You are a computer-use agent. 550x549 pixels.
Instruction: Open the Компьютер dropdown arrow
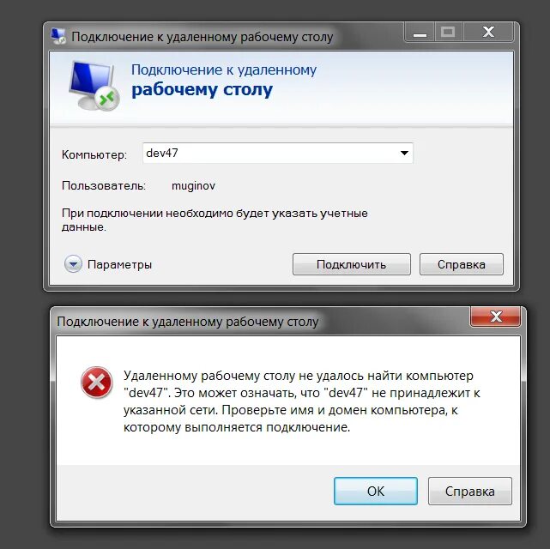coord(404,153)
